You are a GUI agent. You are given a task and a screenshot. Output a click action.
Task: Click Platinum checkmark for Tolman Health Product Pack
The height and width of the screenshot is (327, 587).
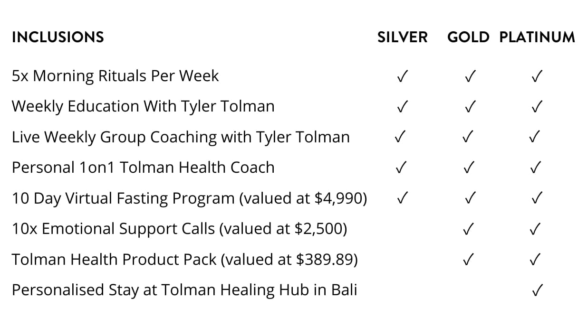[536, 260]
